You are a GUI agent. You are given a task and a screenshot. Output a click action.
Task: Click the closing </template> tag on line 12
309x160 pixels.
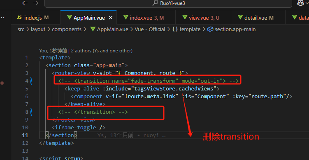pyautogui.click(x=56, y=143)
